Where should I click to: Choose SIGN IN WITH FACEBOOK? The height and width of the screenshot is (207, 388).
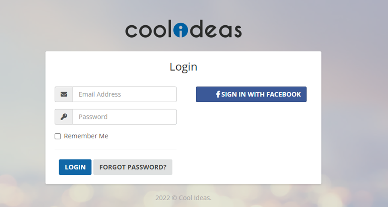coord(251,94)
